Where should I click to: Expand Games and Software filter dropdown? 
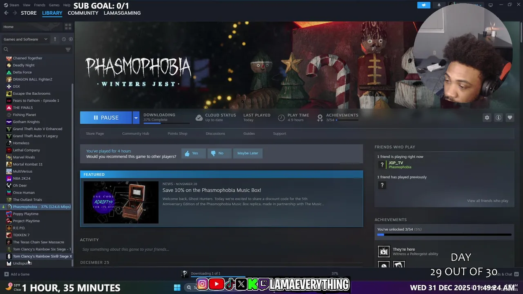[26, 39]
